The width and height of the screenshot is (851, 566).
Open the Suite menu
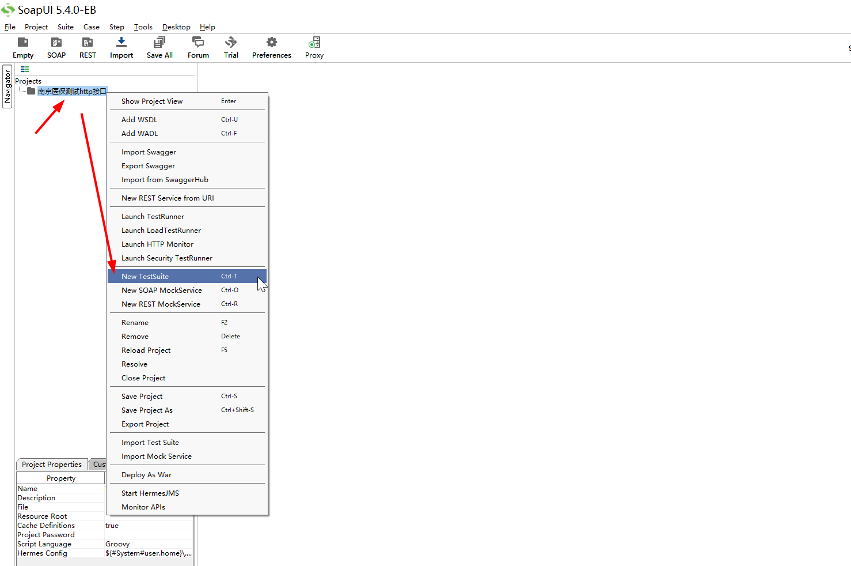[x=66, y=27]
